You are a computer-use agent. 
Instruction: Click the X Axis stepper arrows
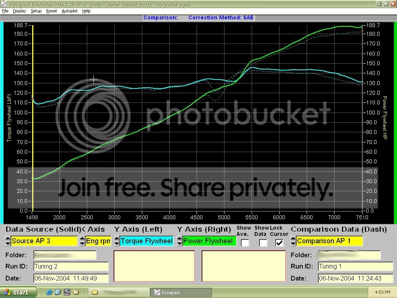tap(82, 241)
